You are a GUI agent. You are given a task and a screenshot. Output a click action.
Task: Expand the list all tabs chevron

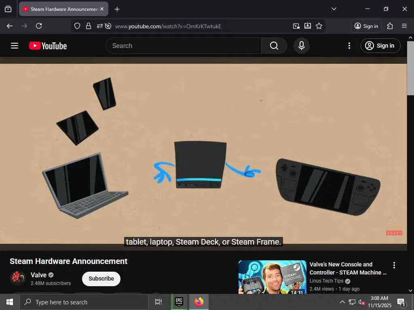pos(334,9)
